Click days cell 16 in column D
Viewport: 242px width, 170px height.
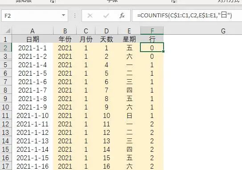pos(107,166)
